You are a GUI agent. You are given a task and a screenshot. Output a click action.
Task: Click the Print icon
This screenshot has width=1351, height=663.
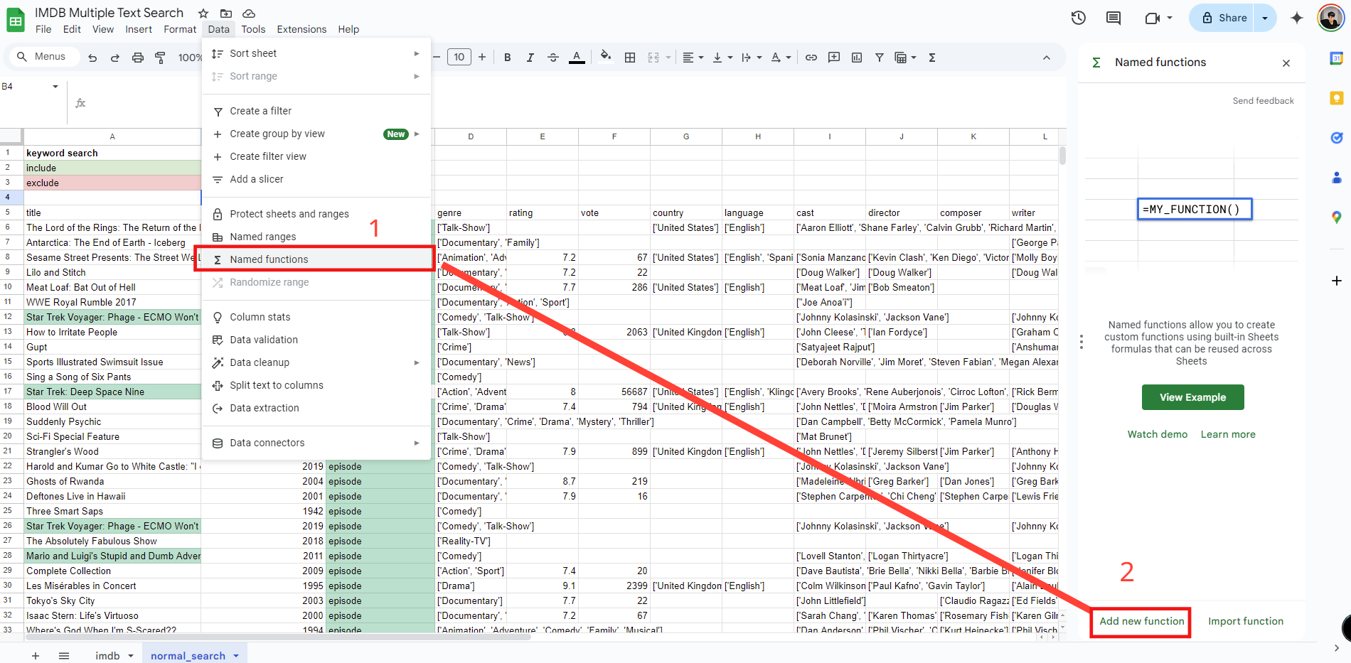[x=138, y=58]
